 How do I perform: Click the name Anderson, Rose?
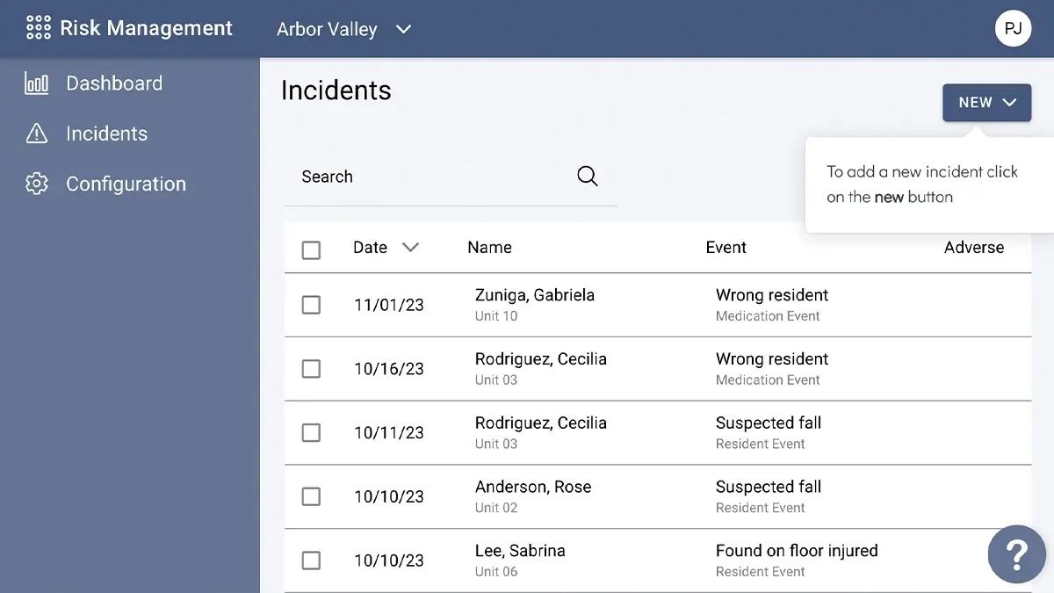tap(533, 487)
